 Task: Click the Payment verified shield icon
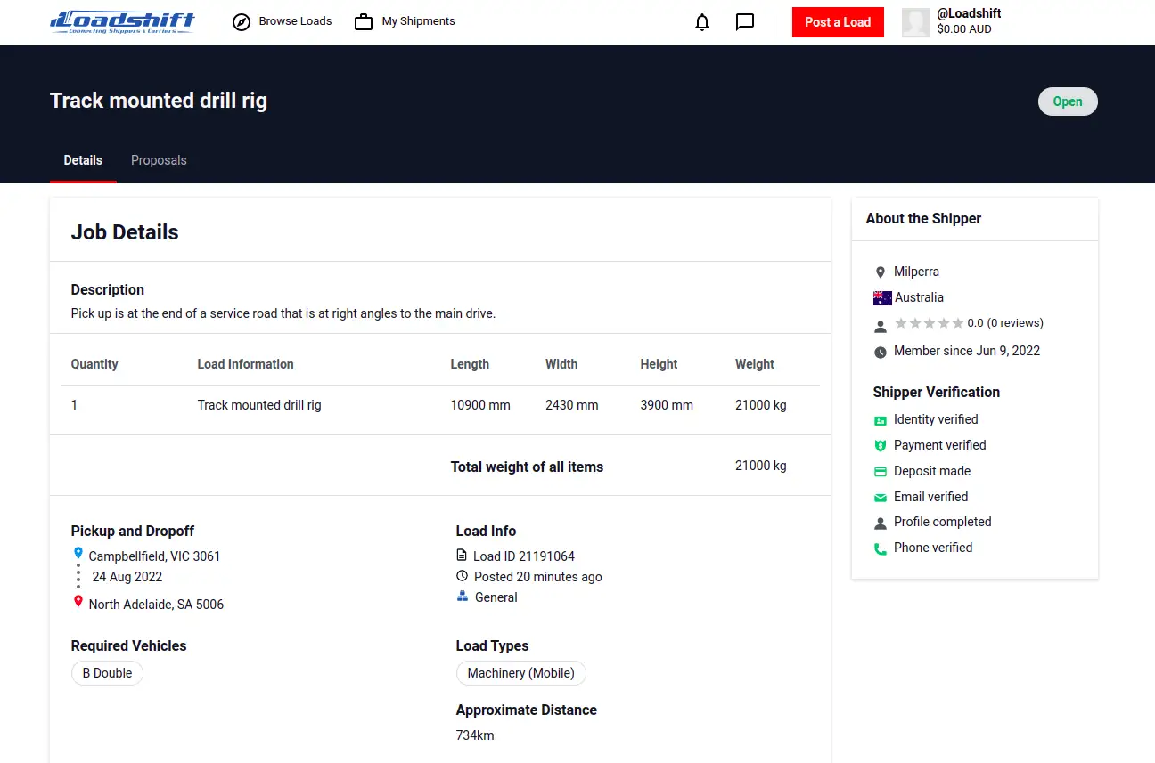coord(881,445)
